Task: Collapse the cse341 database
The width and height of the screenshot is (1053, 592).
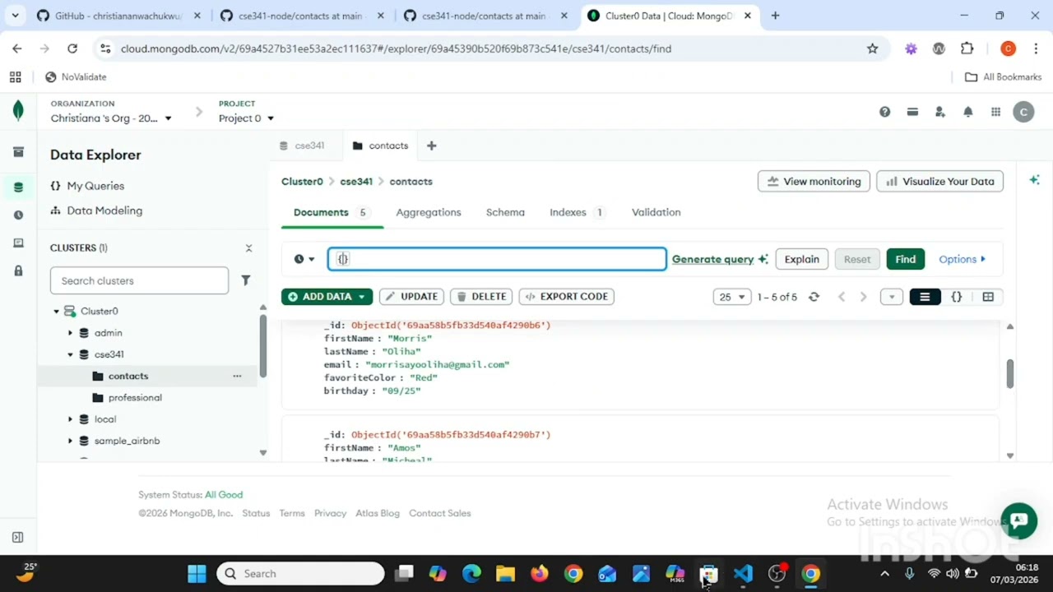Action: click(70, 354)
